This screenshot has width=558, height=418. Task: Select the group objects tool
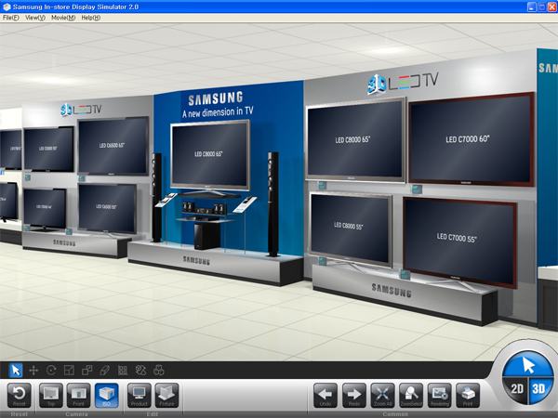[159, 371]
